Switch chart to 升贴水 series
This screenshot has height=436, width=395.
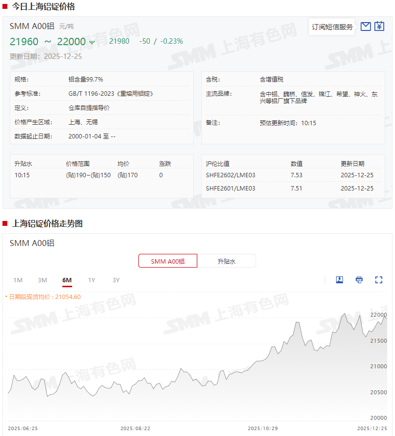[227, 261]
